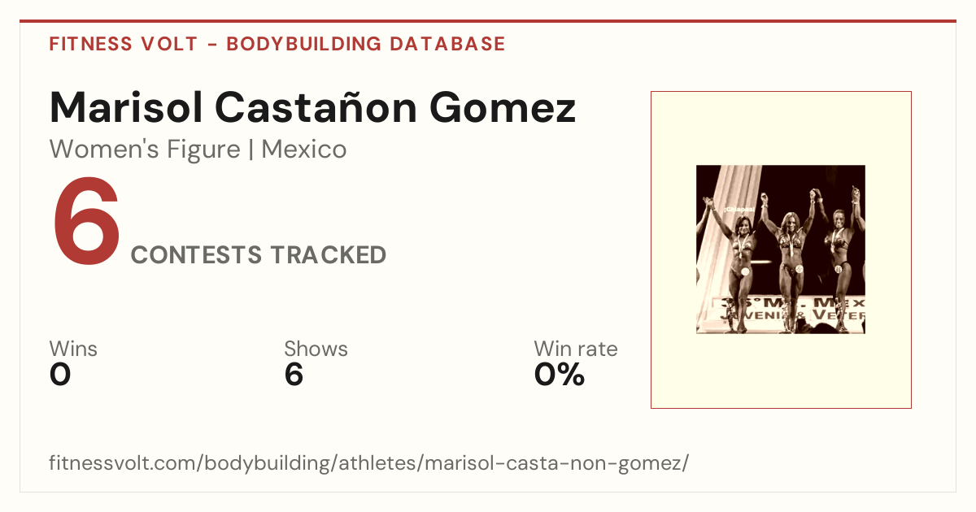Click the 0% win rate value
This screenshot has height=512, width=976.
[x=560, y=375]
